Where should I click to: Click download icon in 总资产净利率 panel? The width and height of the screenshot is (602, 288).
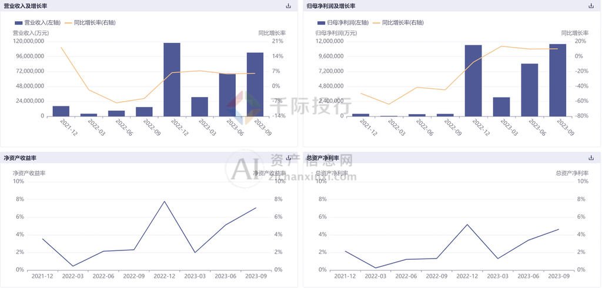click(591, 158)
